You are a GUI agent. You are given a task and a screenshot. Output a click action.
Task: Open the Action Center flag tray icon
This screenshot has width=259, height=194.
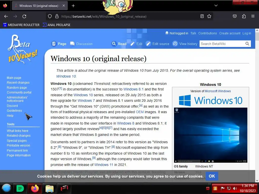pos(223,188)
